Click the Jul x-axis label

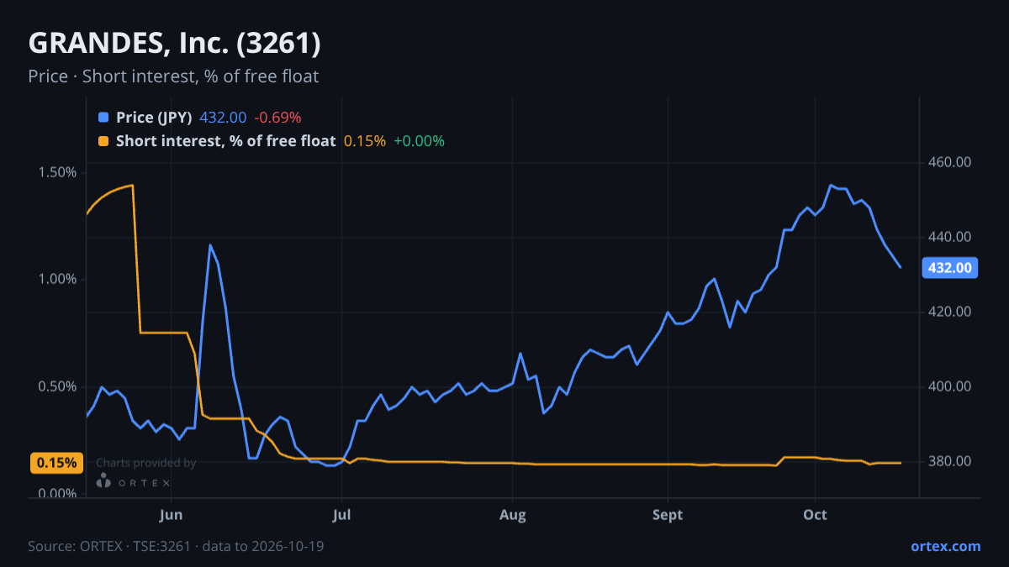click(341, 514)
